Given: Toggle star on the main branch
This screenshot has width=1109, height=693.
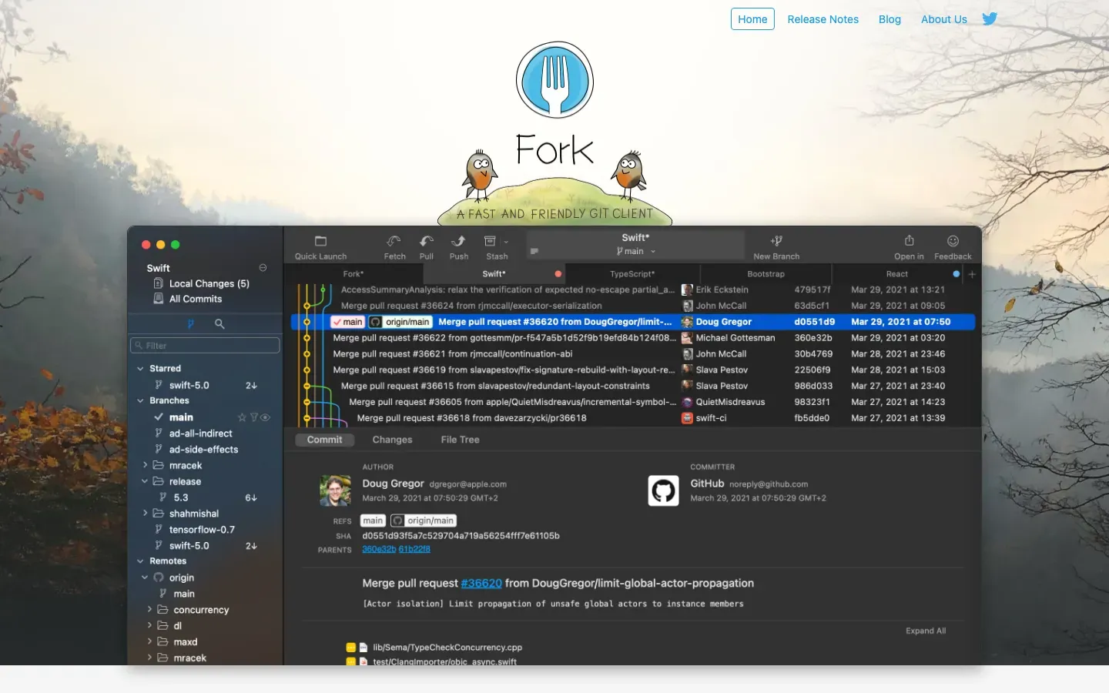Looking at the screenshot, I should point(242,417).
